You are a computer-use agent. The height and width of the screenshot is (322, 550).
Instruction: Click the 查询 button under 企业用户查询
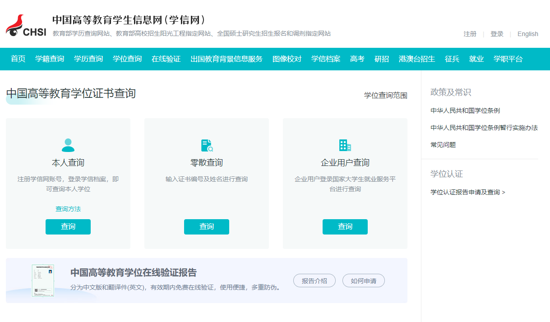pyautogui.click(x=345, y=227)
